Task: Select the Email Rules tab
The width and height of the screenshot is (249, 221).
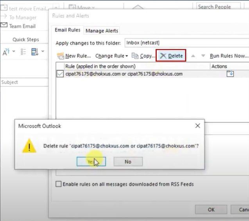Action: [x=68, y=30]
